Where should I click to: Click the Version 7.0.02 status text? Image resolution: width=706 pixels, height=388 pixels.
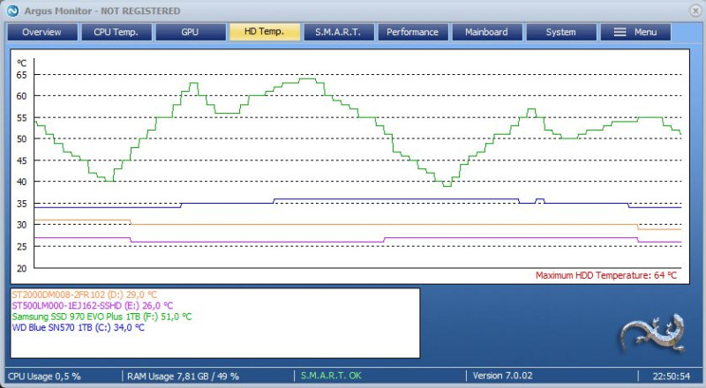(502, 376)
